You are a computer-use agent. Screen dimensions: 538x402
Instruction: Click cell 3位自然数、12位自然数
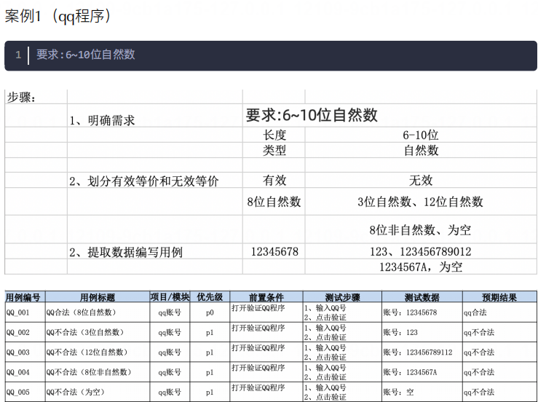click(x=420, y=202)
